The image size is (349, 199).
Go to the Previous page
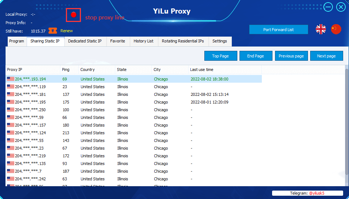pyautogui.click(x=291, y=56)
